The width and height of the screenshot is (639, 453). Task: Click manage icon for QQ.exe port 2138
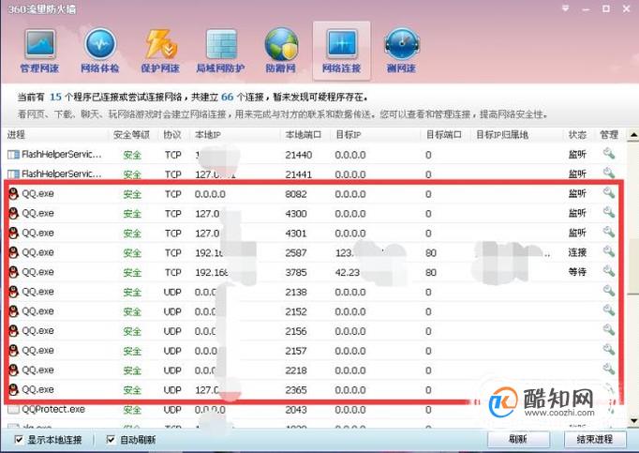point(609,291)
